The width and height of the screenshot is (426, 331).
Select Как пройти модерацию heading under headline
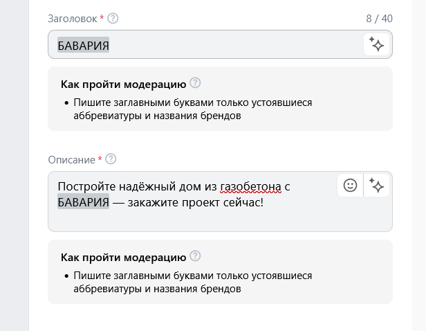coord(123,84)
